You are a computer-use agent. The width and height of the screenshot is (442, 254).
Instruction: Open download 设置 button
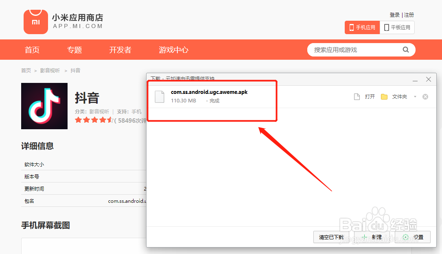pos(413,237)
